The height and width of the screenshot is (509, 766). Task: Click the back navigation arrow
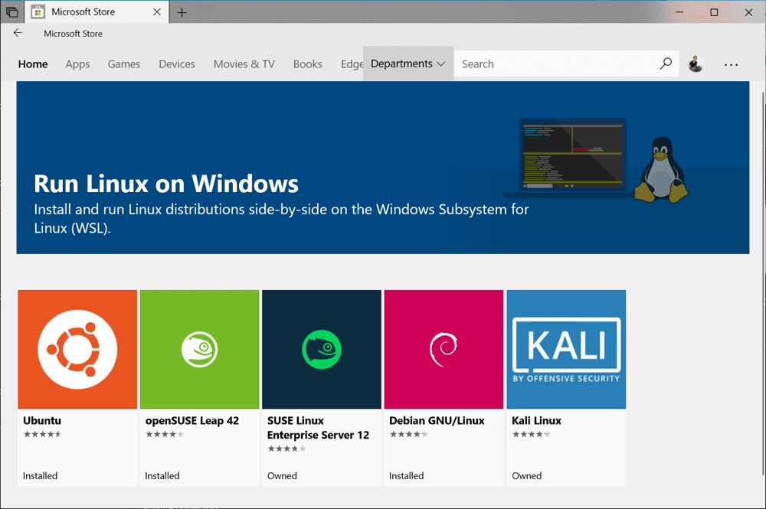click(18, 33)
